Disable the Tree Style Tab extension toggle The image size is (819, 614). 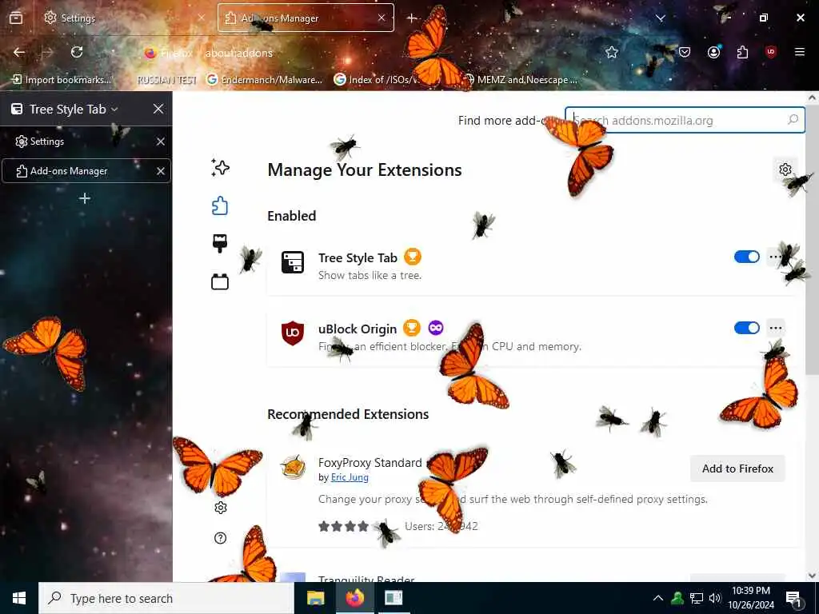[x=746, y=257]
